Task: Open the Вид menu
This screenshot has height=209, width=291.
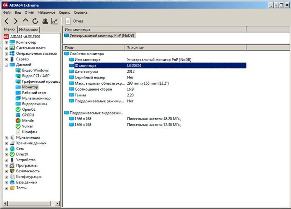Action: coord(18,12)
